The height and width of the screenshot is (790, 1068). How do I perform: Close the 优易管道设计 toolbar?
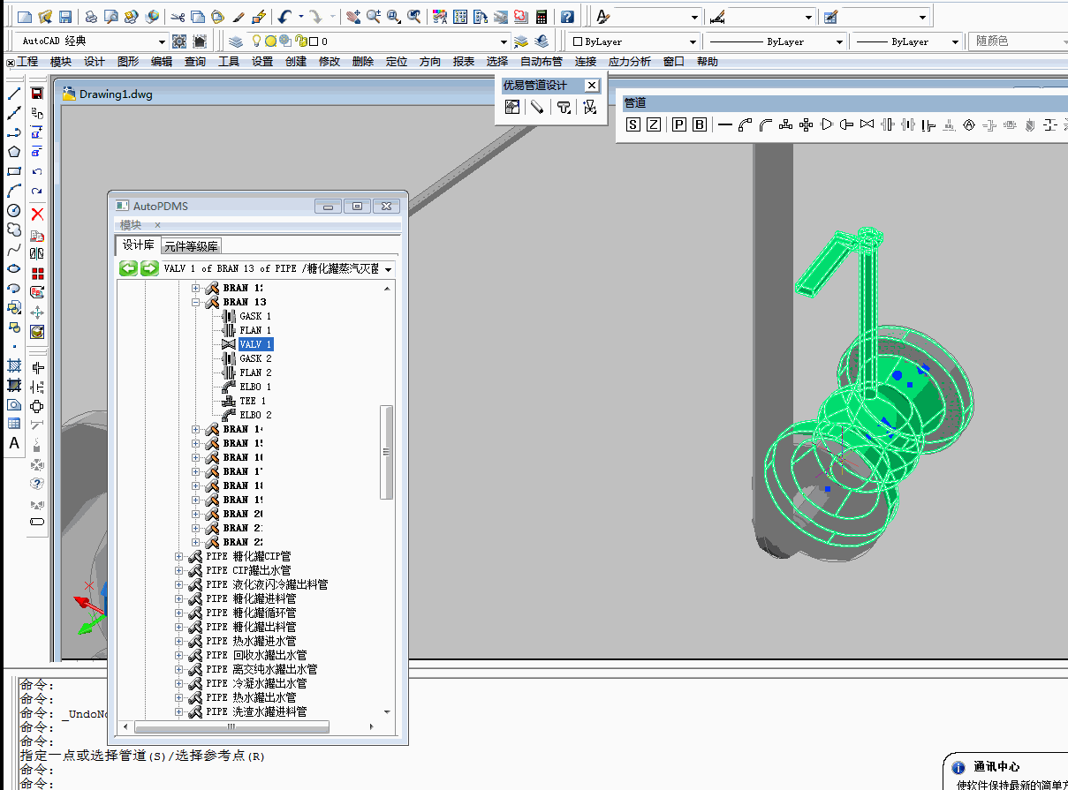[592, 86]
